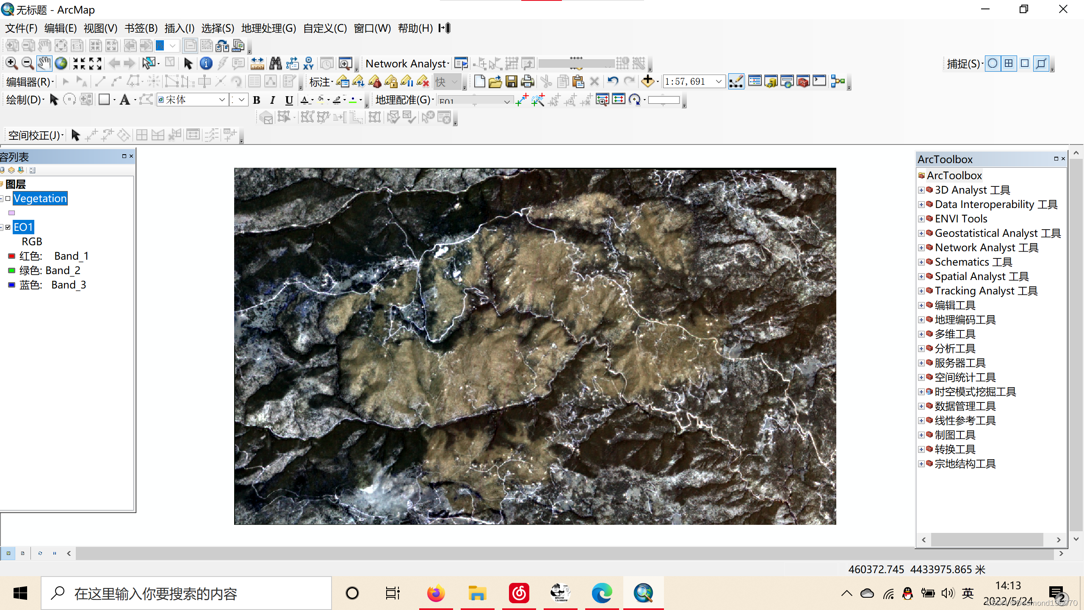Click the Add Data button
The image size is (1084, 610).
648,81
